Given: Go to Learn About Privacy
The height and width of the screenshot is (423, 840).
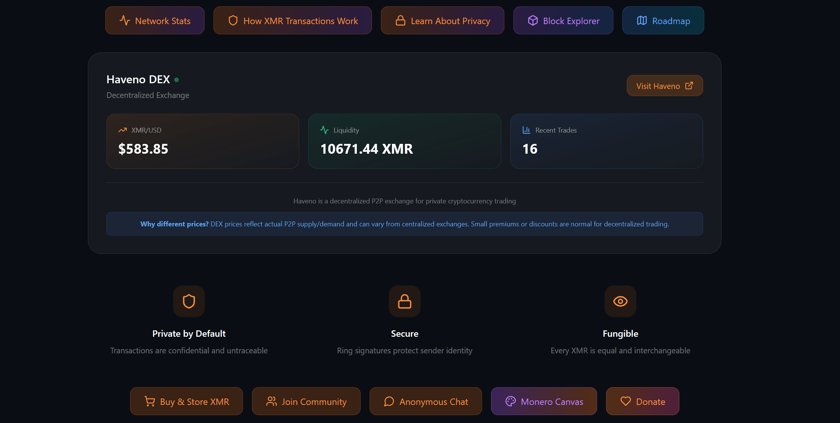Looking at the screenshot, I should pos(442,21).
